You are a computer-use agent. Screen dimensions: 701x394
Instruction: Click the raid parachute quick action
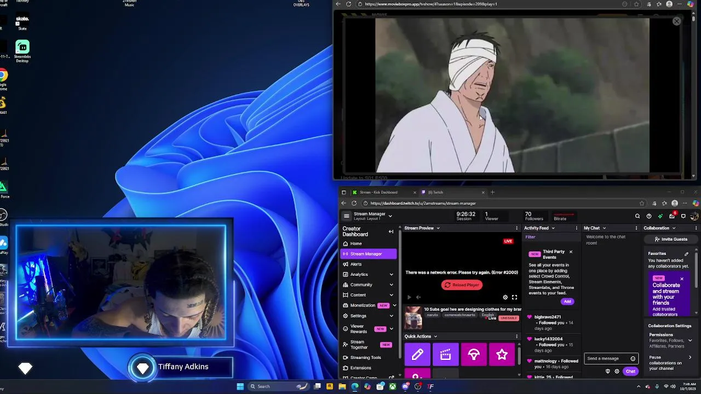coord(474,355)
